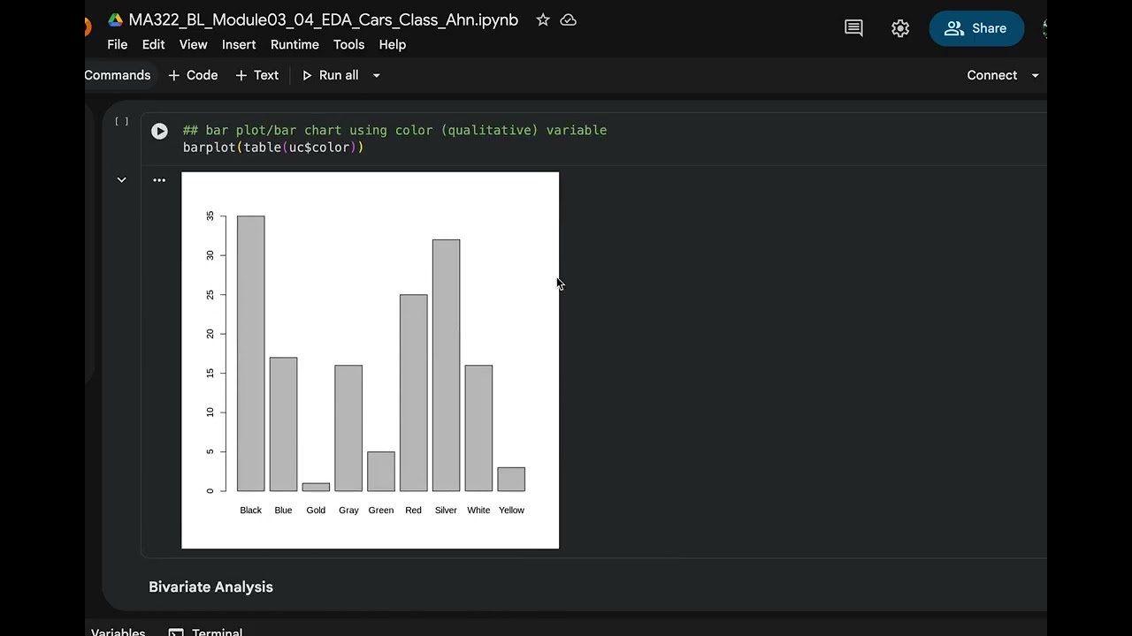Click the Gray axis label
The height and width of the screenshot is (636, 1132).
348,510
